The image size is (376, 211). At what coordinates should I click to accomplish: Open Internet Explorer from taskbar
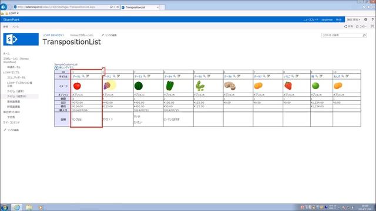point(16,207)
